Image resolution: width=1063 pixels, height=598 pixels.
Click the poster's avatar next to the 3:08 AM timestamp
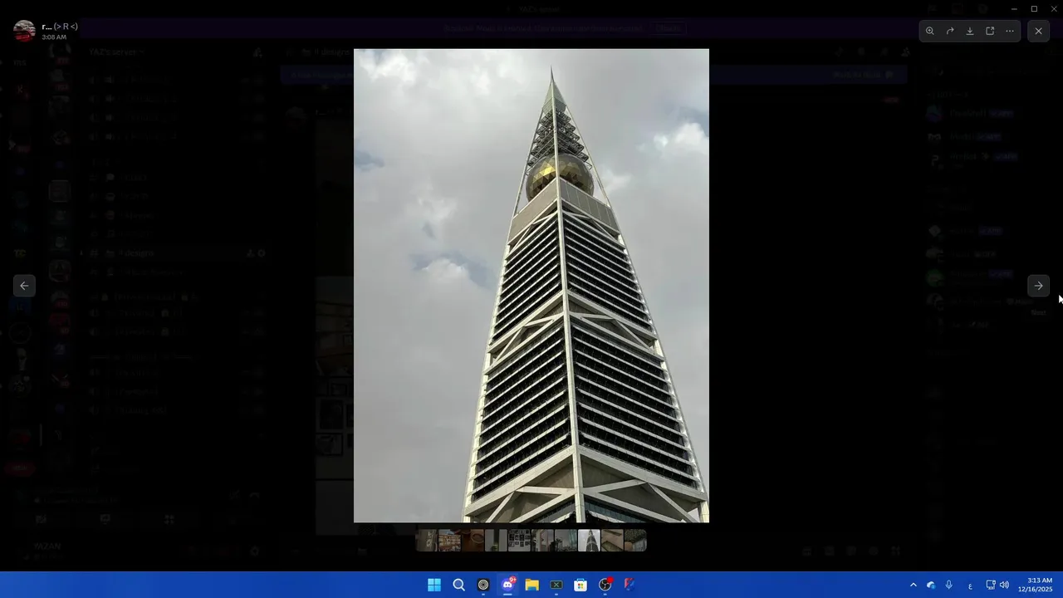(24, 31)
